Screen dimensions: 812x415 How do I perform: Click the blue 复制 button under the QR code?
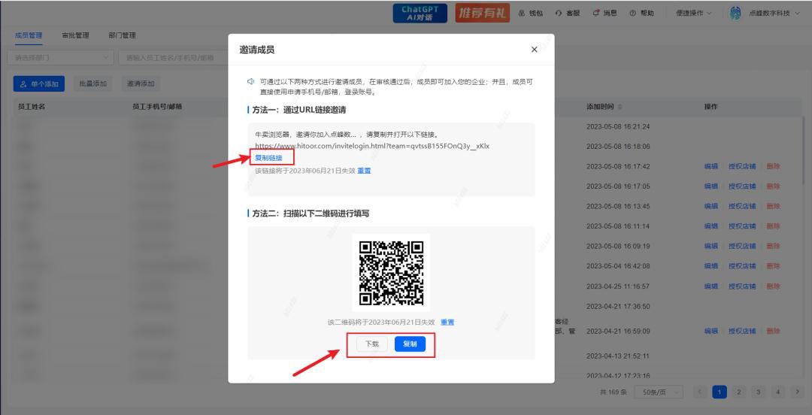click(x=410, y=344)
